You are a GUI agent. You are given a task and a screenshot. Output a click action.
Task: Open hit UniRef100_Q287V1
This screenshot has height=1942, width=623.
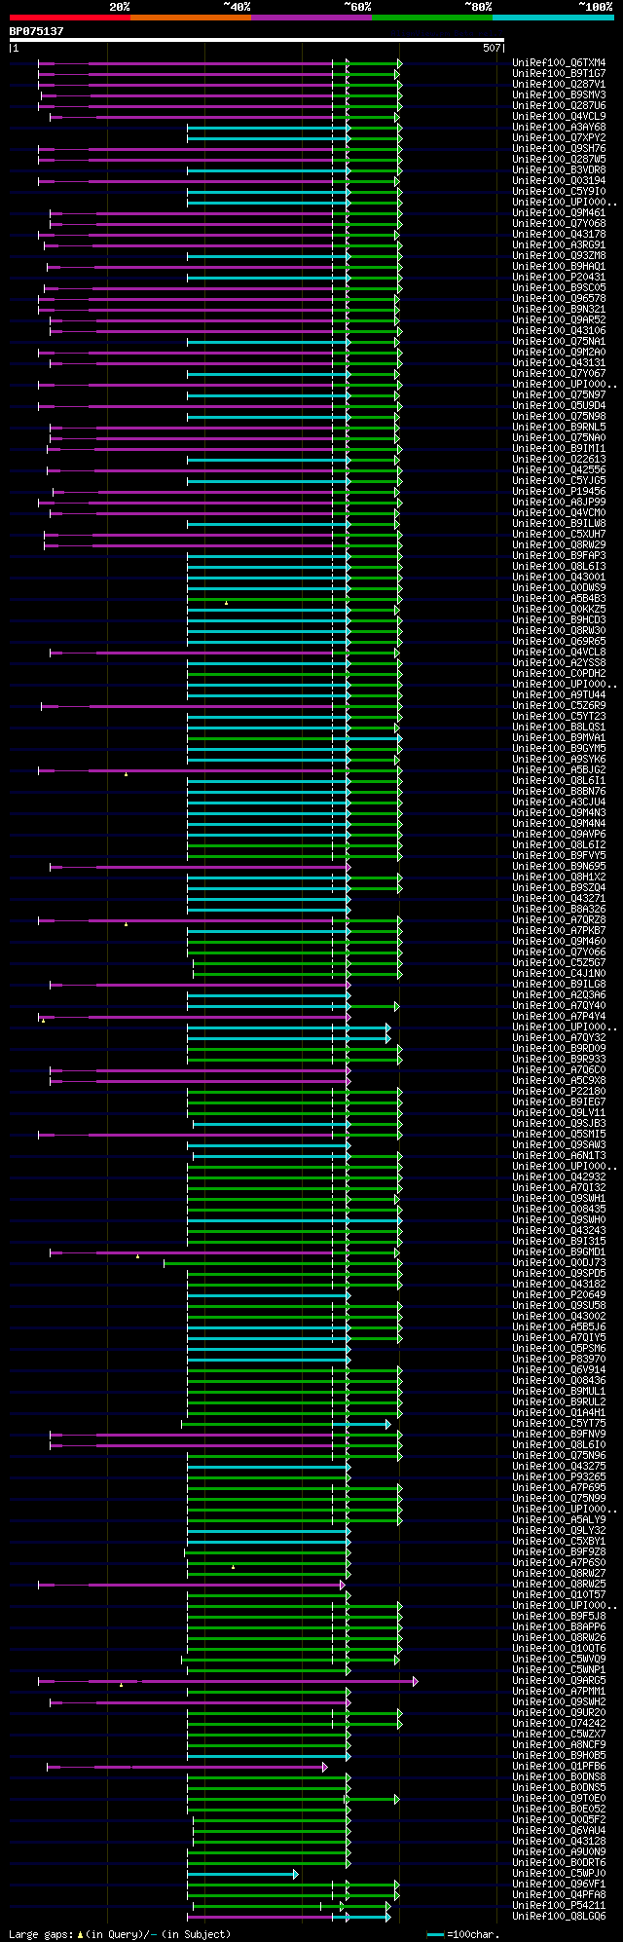[x=559, y=85]
